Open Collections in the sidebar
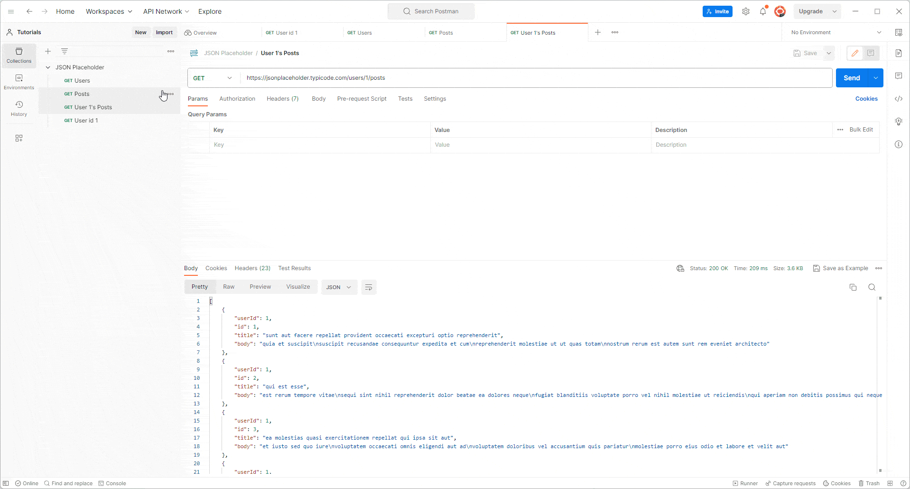910x489 pixels. (x=19, y=56)
